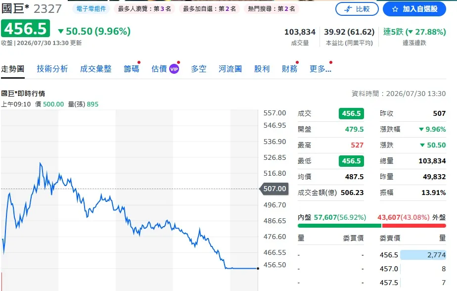The height and width of the screenshot is (291, 457).
Task: Click the 加入自選股 button
Action: click(414, 9)
